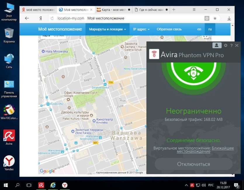This screenshot has height=190, width=244.
Task: Click the Avira system tray icon
Action: [192, 185]
